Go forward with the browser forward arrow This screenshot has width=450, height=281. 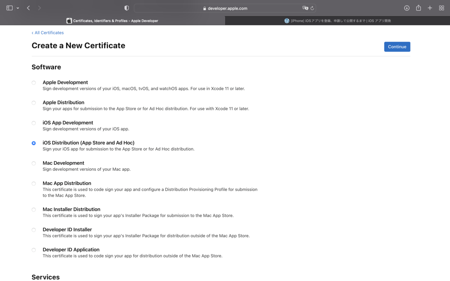(x=39, y=8)
